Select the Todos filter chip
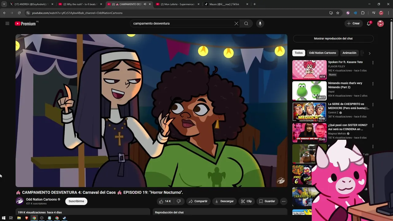The image size is (393, 221). pos(299,53)
